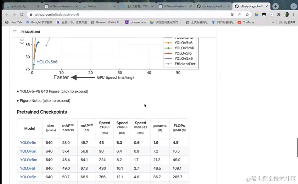298x184 pixels.
Task: Close the Netron tab
Action: pos(115,6)
